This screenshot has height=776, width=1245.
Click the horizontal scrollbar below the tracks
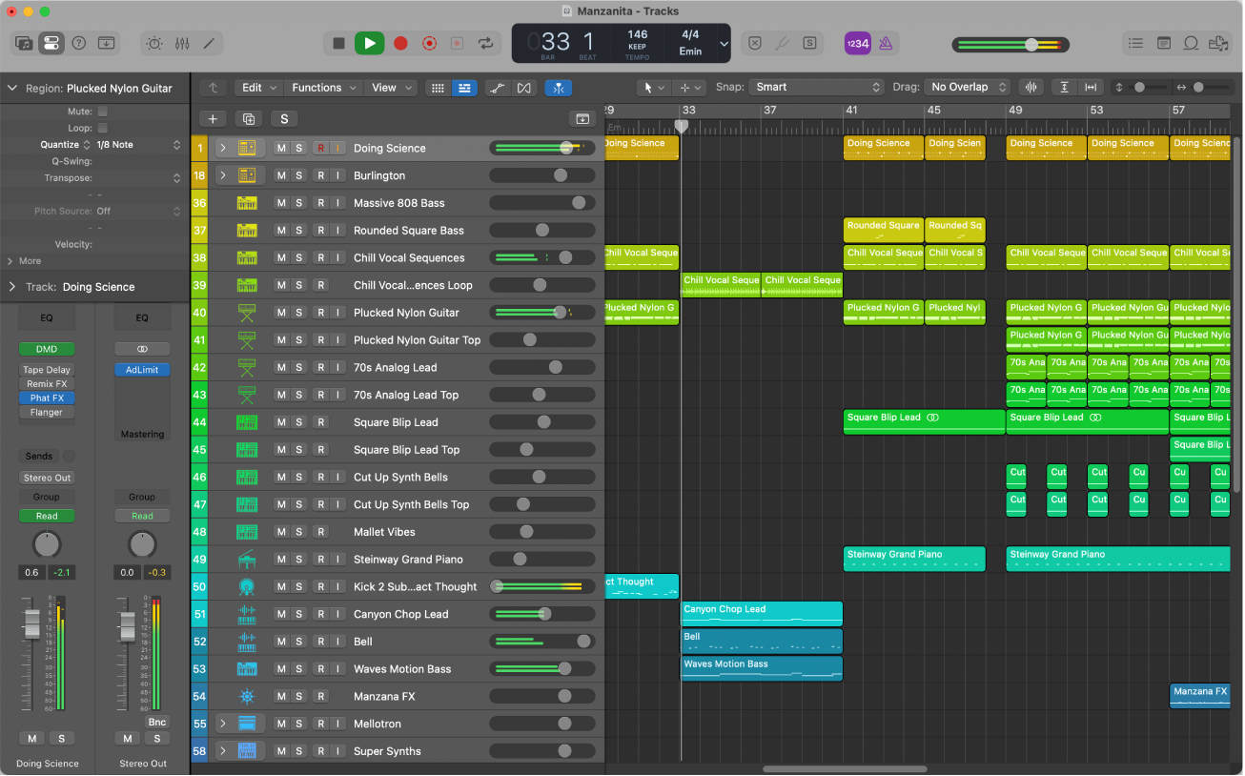844,766
